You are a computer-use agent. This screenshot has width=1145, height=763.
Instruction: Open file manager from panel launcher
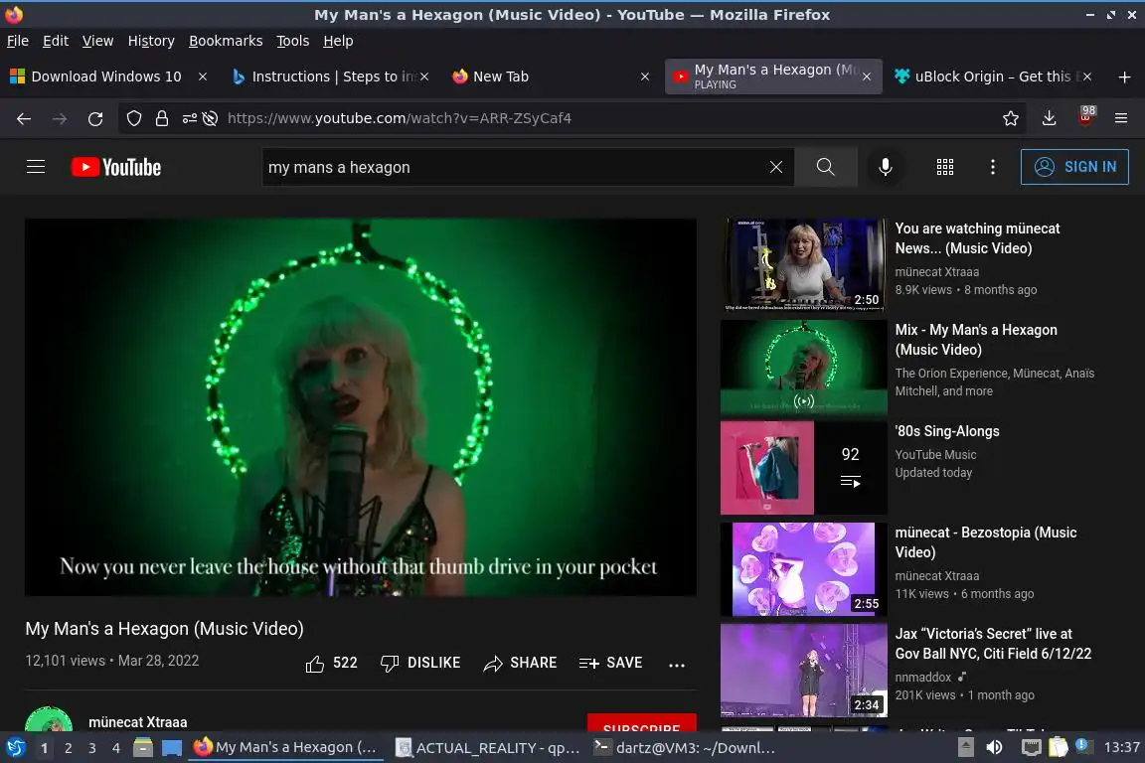pyautogui.click(x=143, y=748)
